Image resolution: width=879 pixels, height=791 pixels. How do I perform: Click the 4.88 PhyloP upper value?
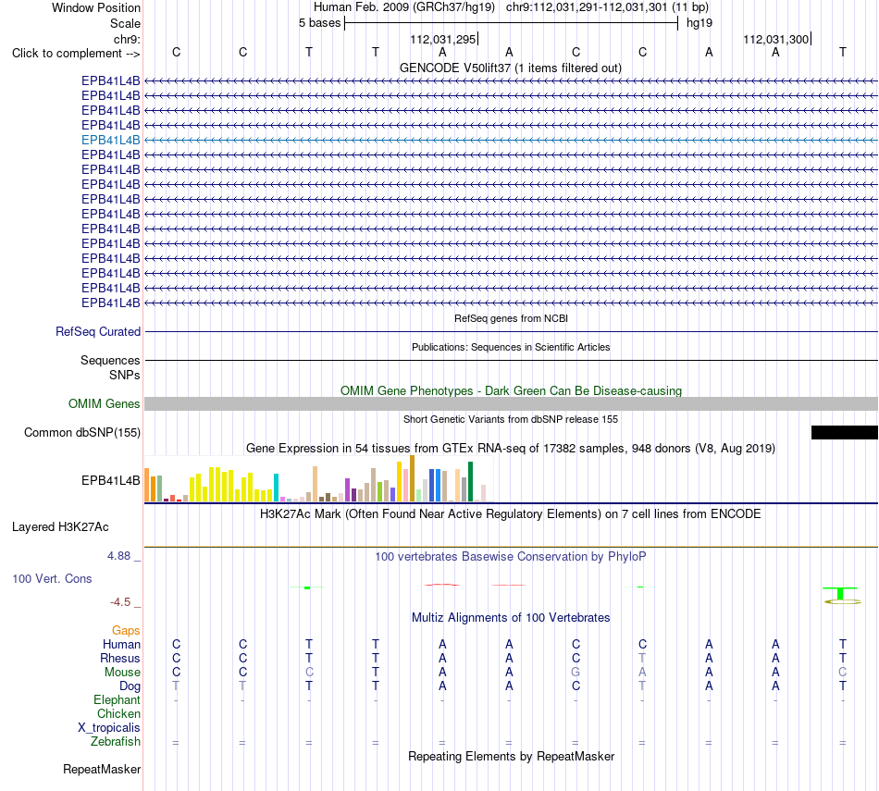118,555
